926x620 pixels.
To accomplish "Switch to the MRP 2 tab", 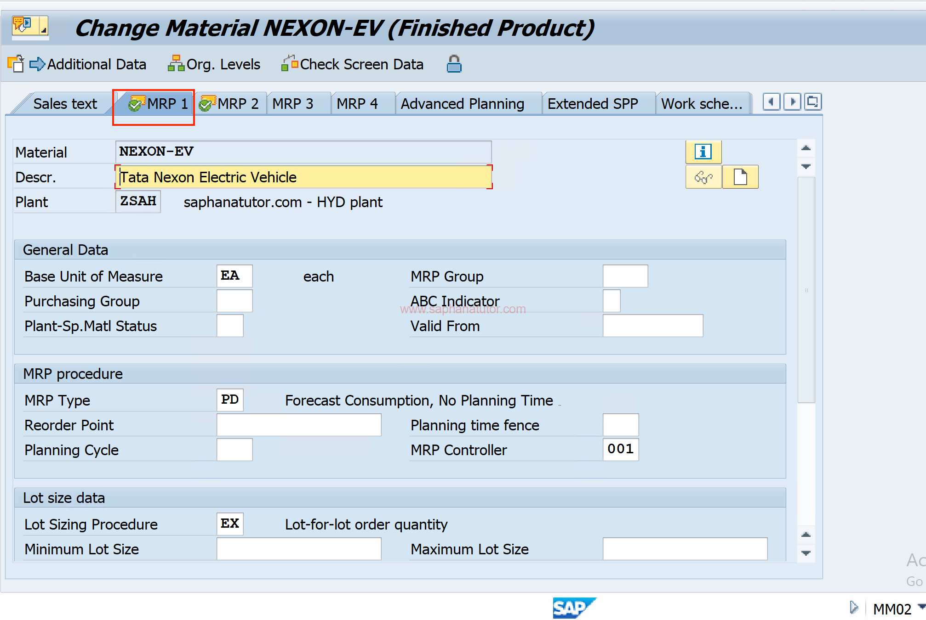I will tap(229, 104).
